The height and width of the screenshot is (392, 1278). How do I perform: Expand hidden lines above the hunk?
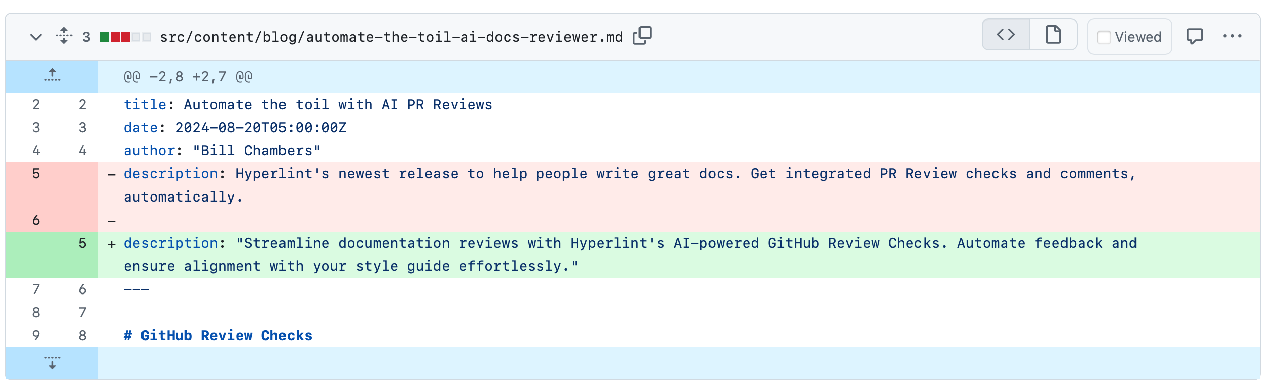52,76
